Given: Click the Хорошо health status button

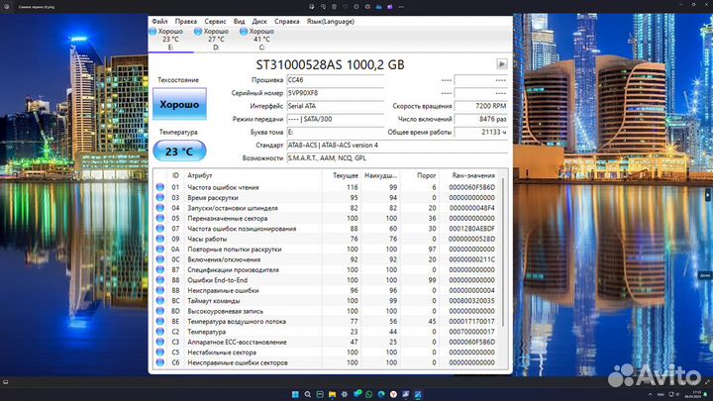Looking at the screenshot, I should pyautogui.click(x=179, y=104).
